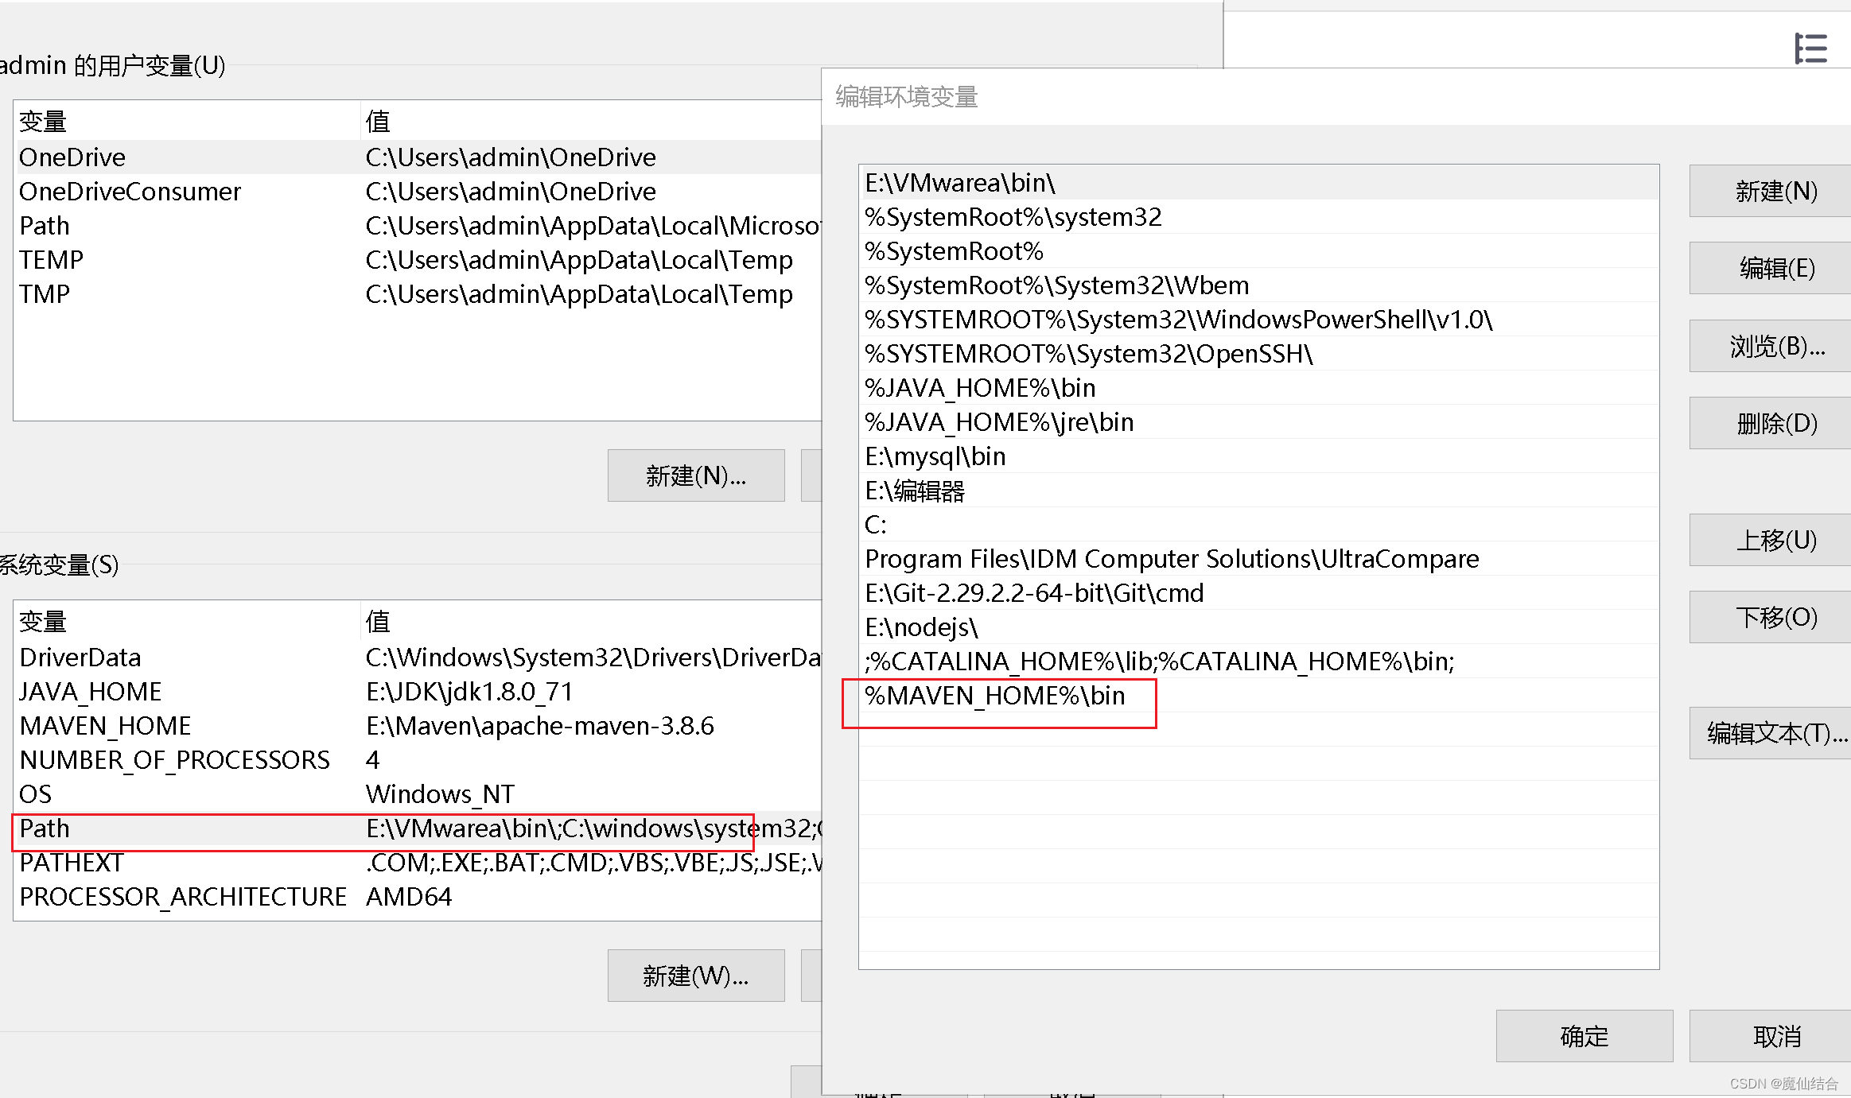This screenshot has height=1098, width=1851.
Task: Select the E:\VMwarea\bin\ path entry
Action: (x=1259, y=183)
